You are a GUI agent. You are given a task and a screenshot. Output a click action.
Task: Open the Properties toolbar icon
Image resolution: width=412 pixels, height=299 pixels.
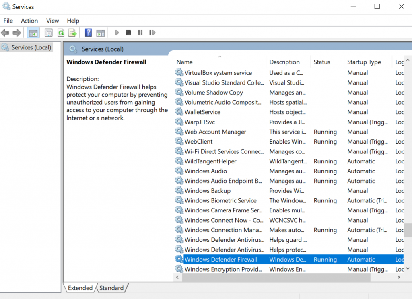coord(49,33)
